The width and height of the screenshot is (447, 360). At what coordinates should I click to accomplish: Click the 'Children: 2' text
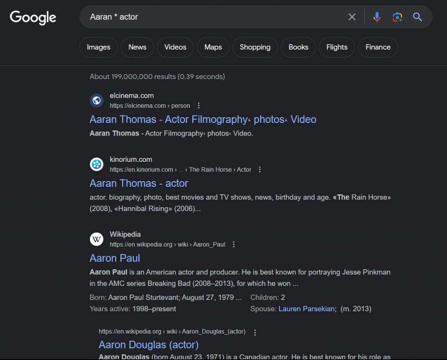(x=268, y=298)
